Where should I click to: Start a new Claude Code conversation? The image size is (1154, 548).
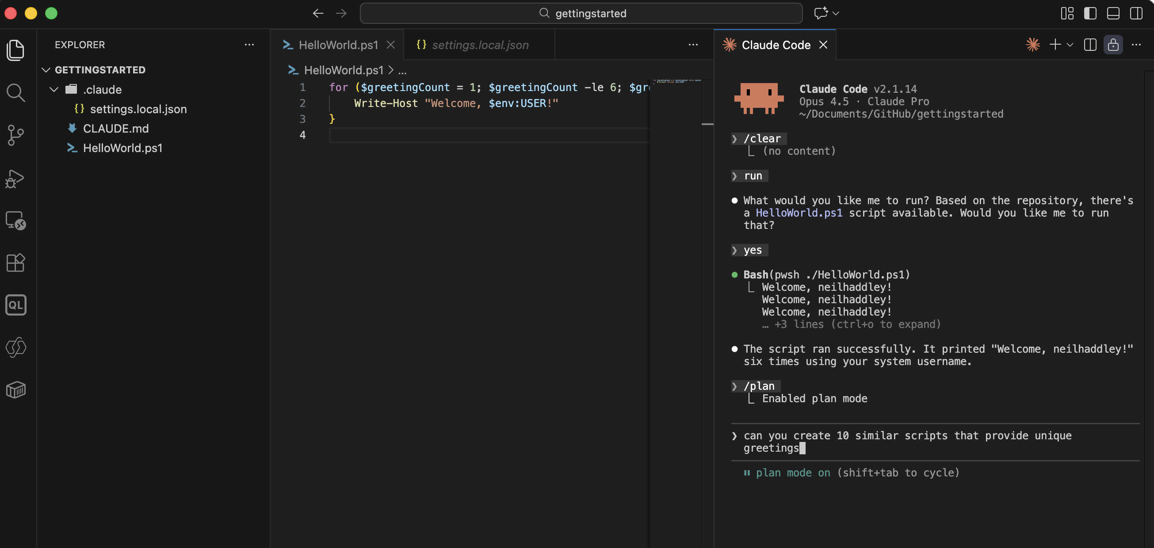click(1055, 45)
